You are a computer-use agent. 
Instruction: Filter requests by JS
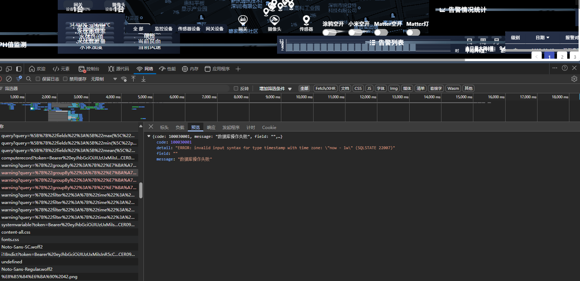pyautogui.click(x=369, y=88)
